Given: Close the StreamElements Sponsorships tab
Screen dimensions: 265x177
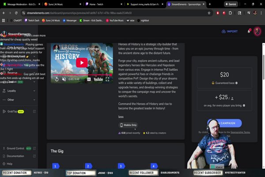Looking at the screenshot, I should click(204, 4).
